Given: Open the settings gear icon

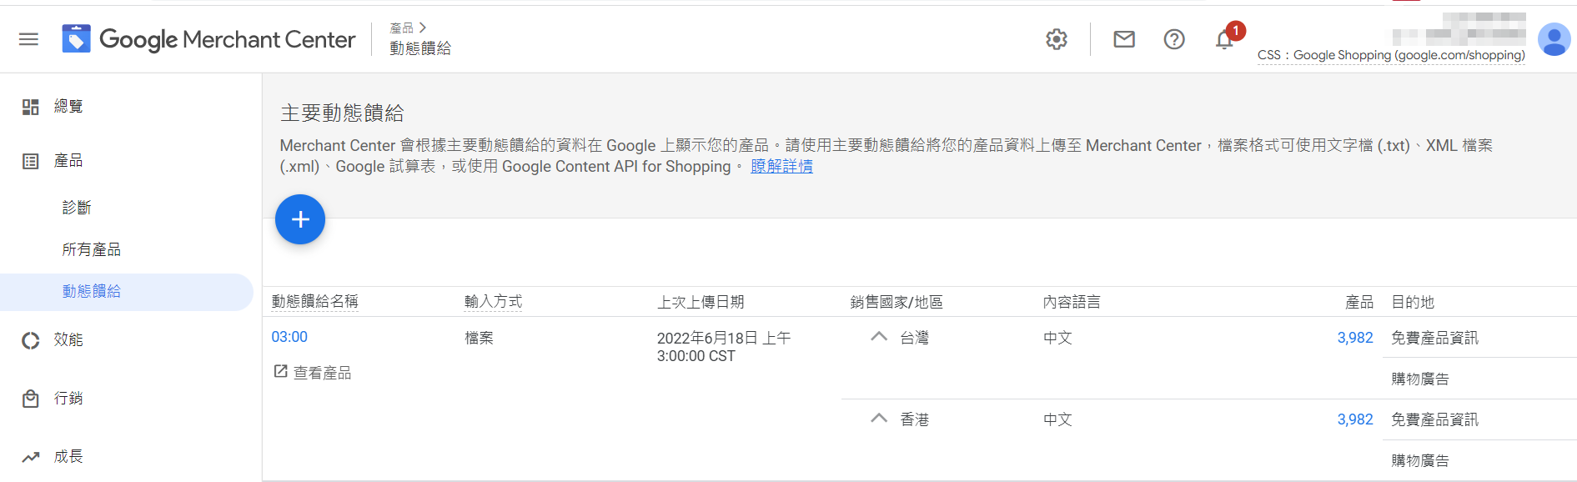Looking at the screenshot, I should [x=1057, y=39].
